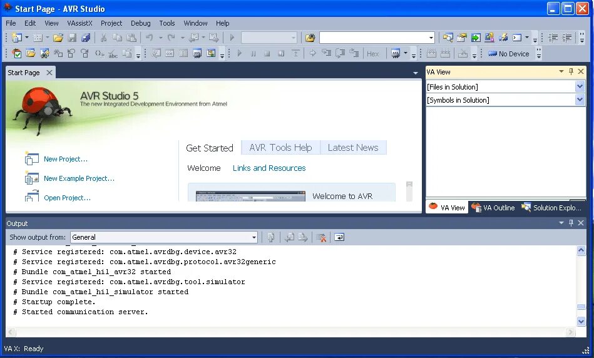Viewport: 594px width, 358px height.
Task: Click inside the Find text input box
Action: 374,38
